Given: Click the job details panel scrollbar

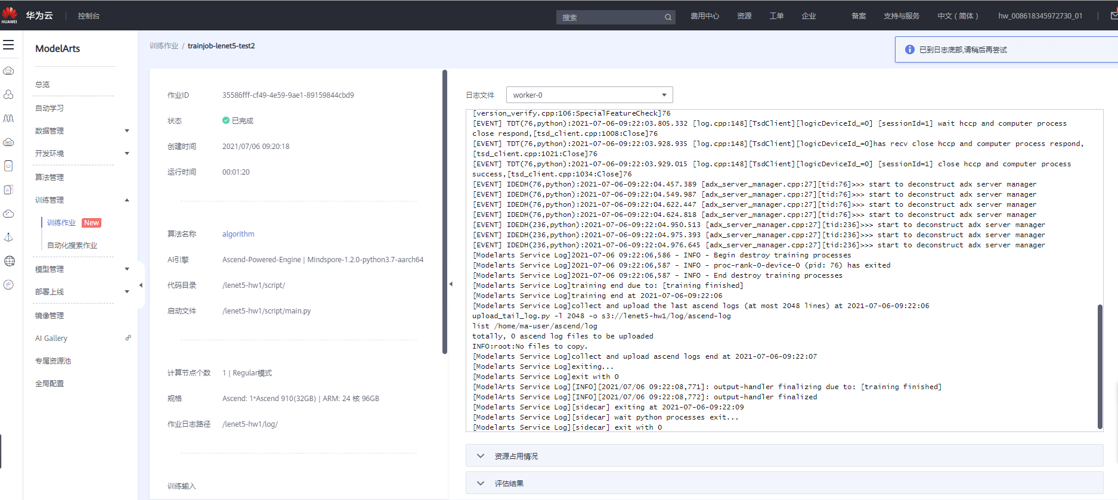Looking at the screenshot, I should tap(445, 212).
